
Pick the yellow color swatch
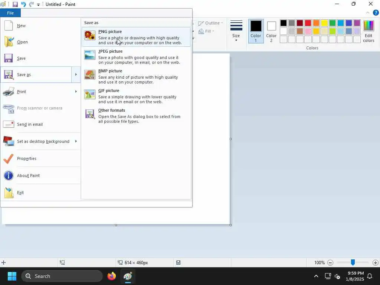pos(324,23)
